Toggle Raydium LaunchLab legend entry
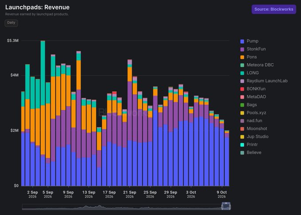Screen dimensions: 301x215 pyautogui.click(x=264, y=81)
